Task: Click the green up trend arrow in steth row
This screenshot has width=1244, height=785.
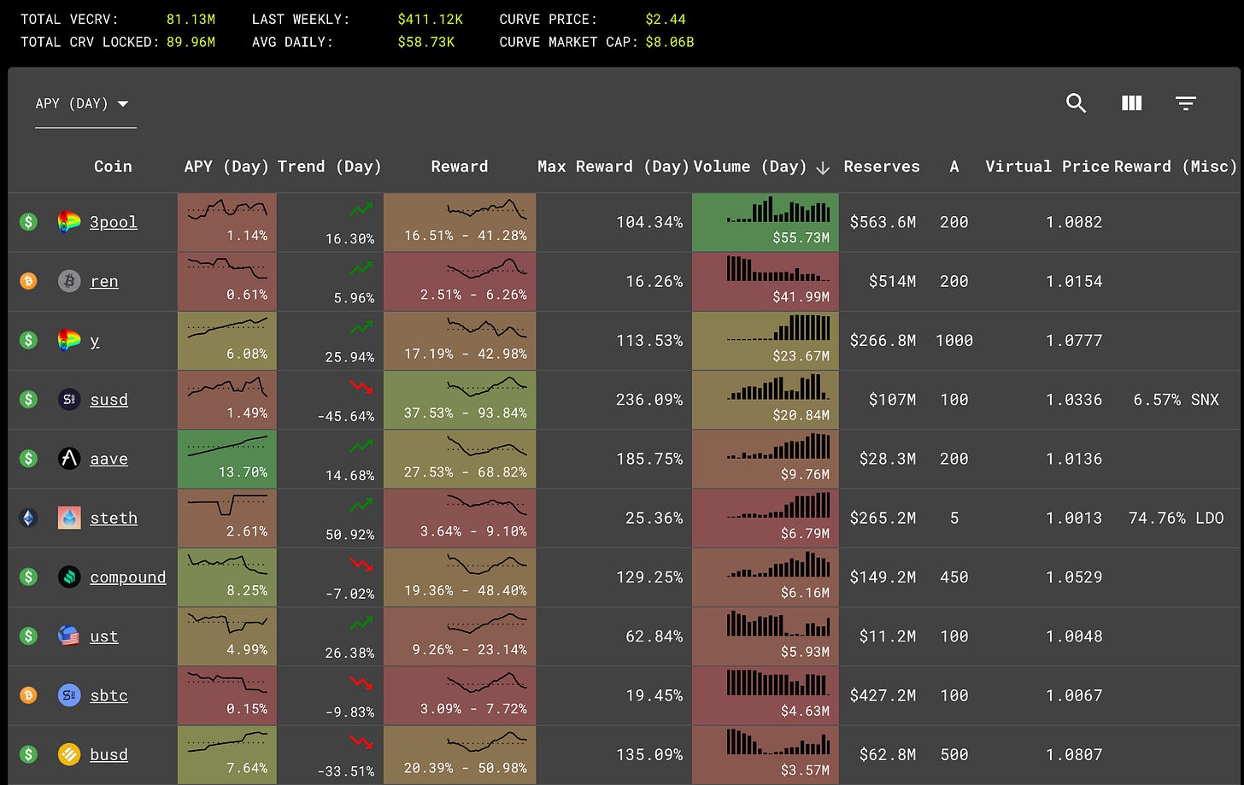Action: tap(361, 505)
